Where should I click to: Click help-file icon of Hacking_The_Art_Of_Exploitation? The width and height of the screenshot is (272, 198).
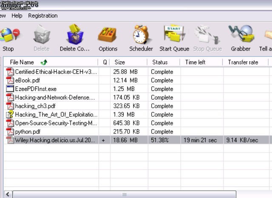click(10, 114)
